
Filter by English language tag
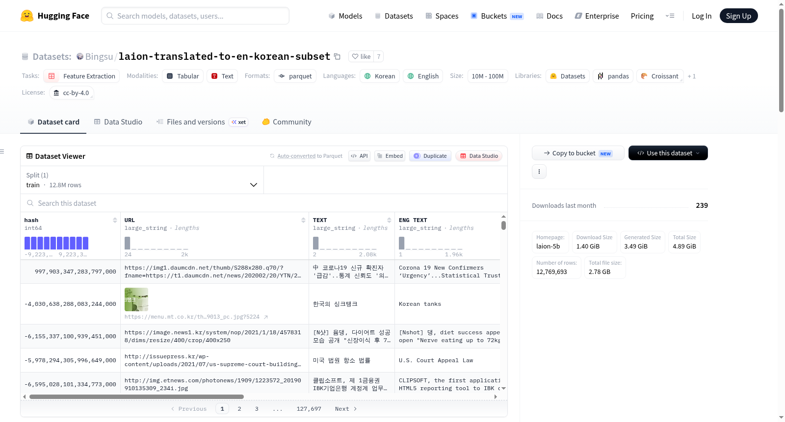pyautogui.click(x=423, y=76)
